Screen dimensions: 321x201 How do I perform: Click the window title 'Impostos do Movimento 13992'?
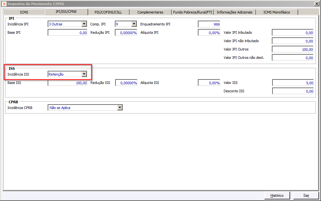(36, 4)
